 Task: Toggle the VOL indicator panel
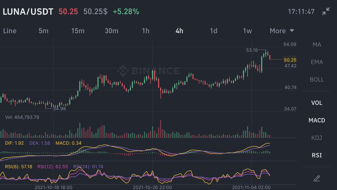click(317, 103)
